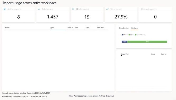Sort by the Views % column header
This screenshot has height=100, width=176.
(70, 28)
